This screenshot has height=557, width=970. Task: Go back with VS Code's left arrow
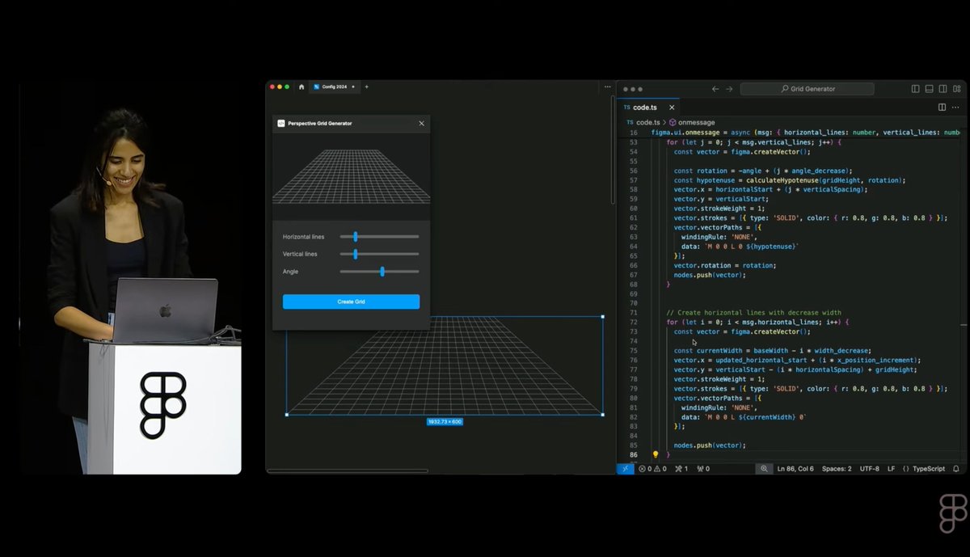point(715,89)
